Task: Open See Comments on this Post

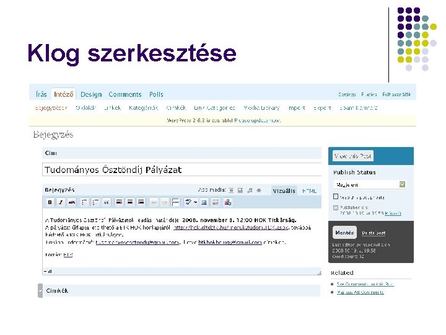Action: point(365,284)
